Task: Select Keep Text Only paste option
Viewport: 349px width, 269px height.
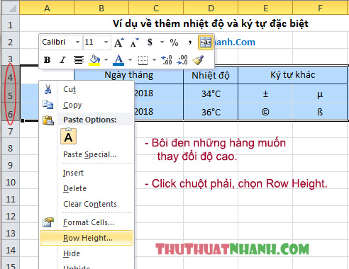Action: (x=69, y=137)
